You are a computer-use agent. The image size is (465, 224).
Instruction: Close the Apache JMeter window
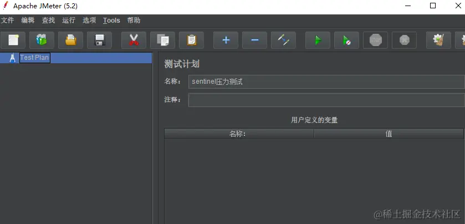pyautogui.click(x=458, y=6)
